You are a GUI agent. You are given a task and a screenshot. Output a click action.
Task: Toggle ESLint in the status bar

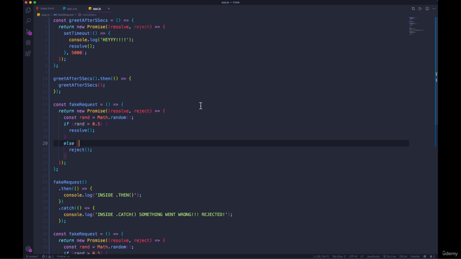tap(403, 256)
